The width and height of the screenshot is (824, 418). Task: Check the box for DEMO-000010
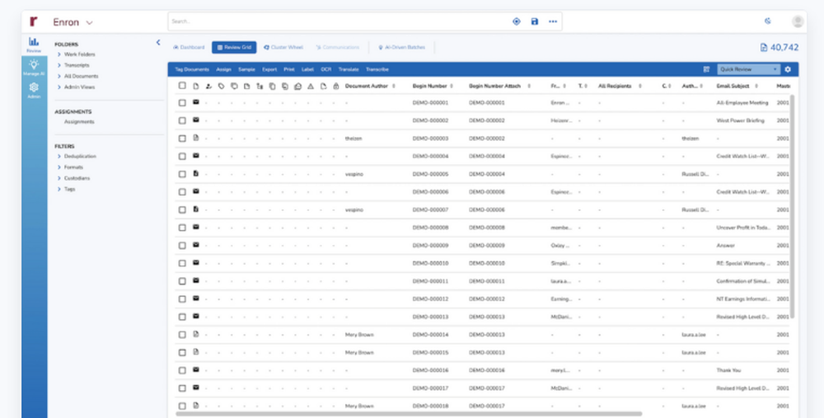click(182, 264)
